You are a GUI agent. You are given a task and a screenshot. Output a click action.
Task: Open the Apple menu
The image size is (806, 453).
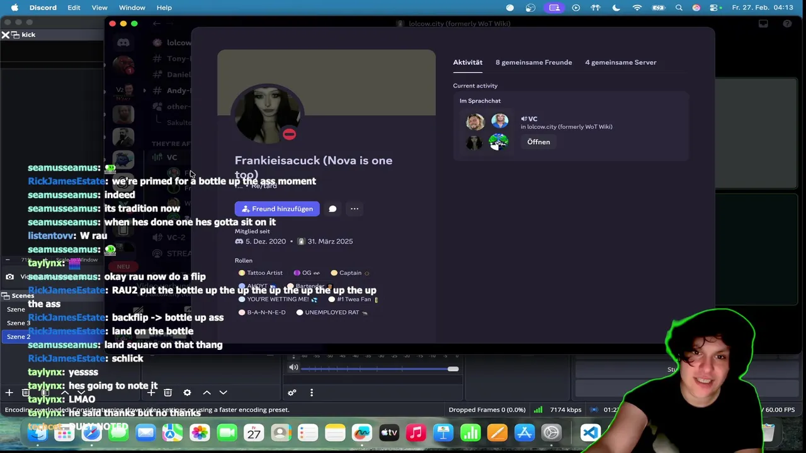[x=14, y=8]
